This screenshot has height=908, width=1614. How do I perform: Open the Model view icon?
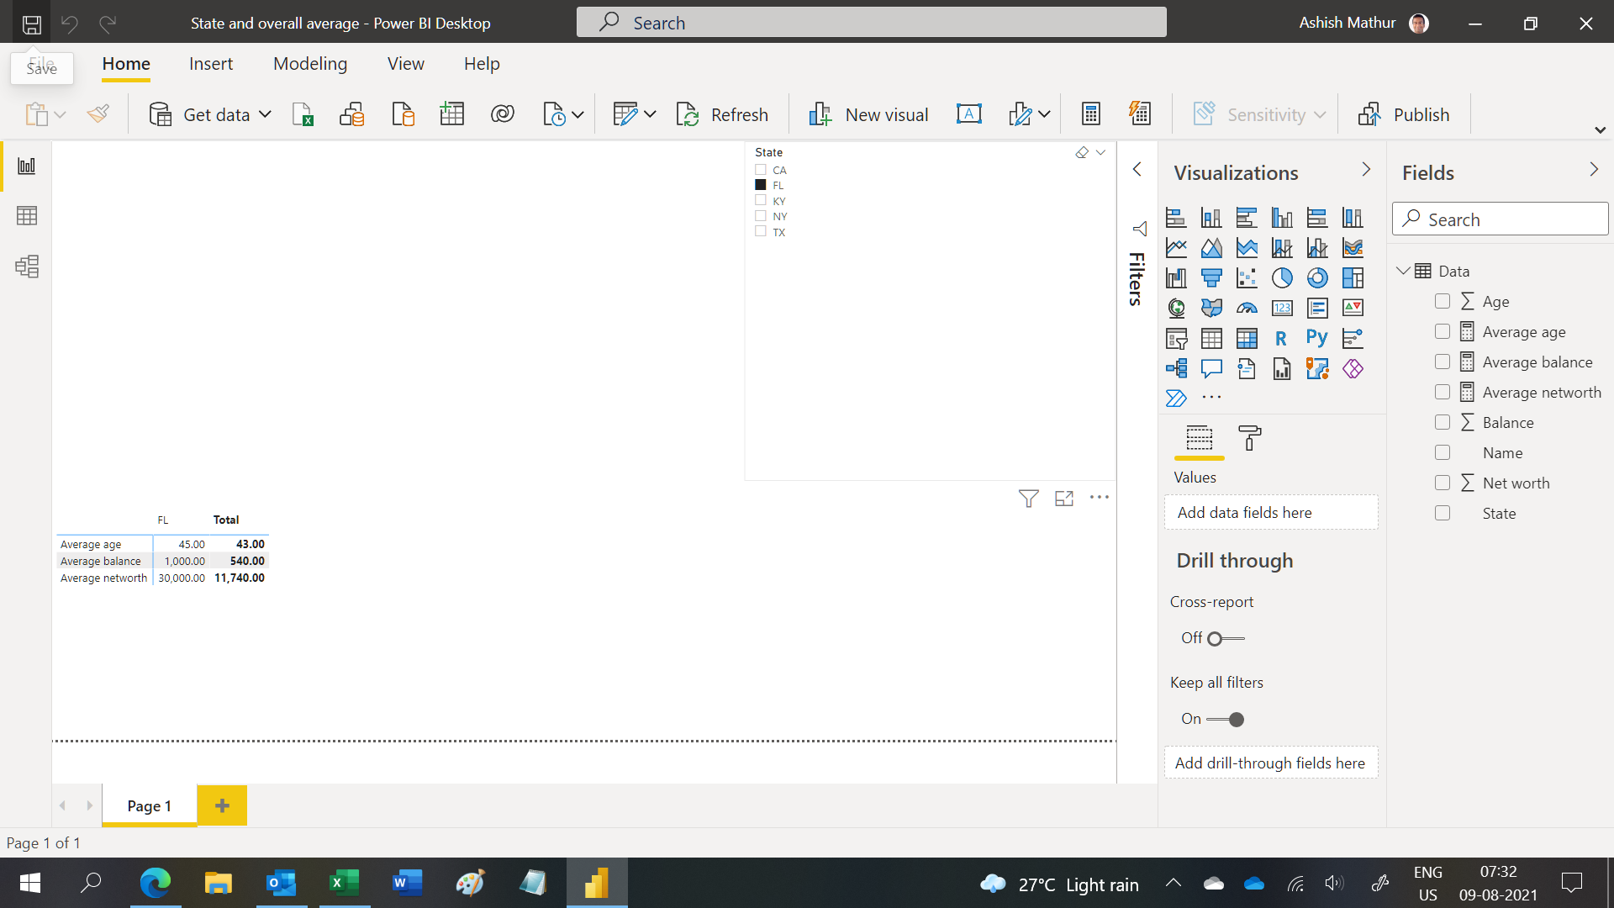tap(27, 267)
